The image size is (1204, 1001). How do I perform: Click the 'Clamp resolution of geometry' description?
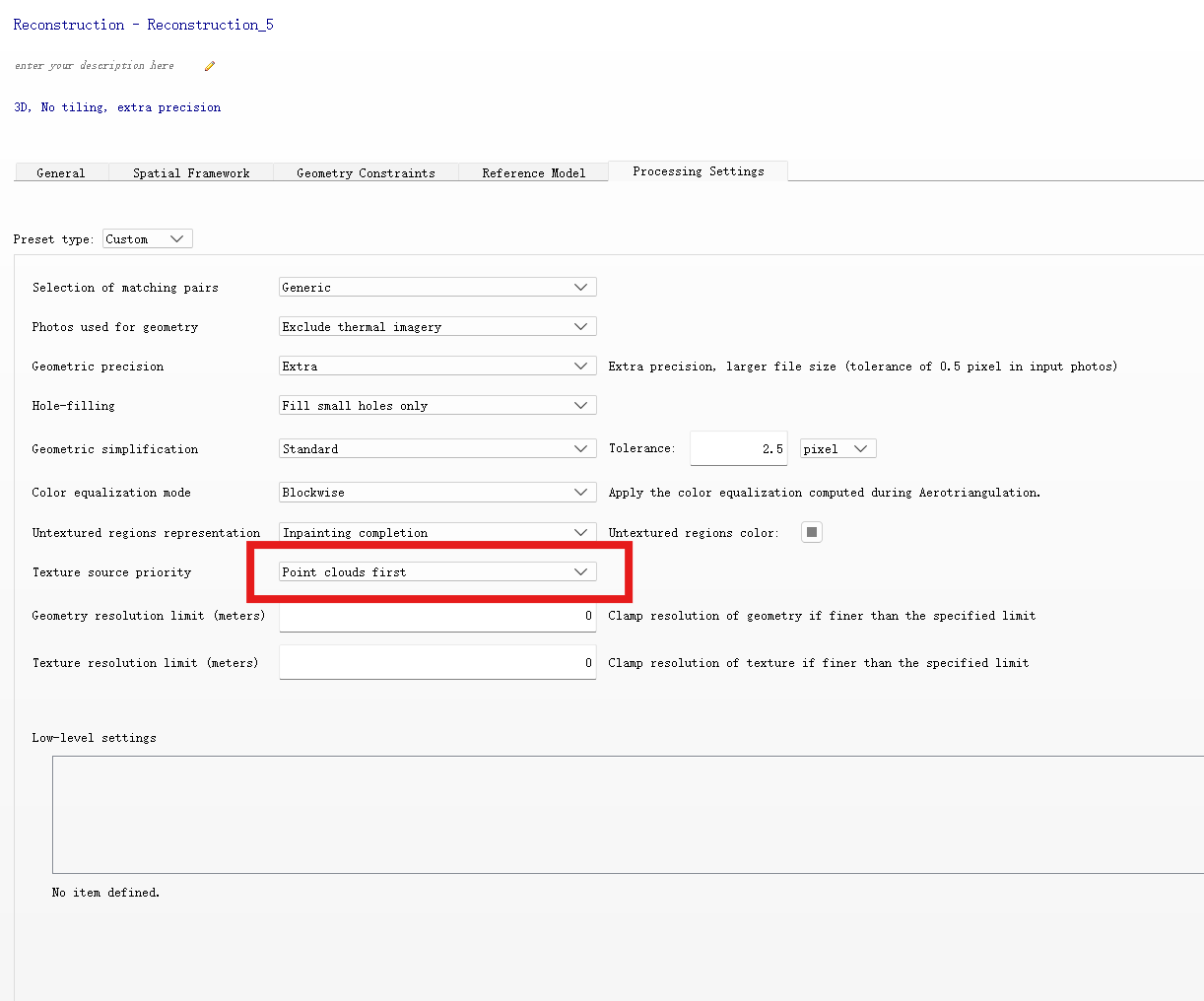[x=822, y=616]
